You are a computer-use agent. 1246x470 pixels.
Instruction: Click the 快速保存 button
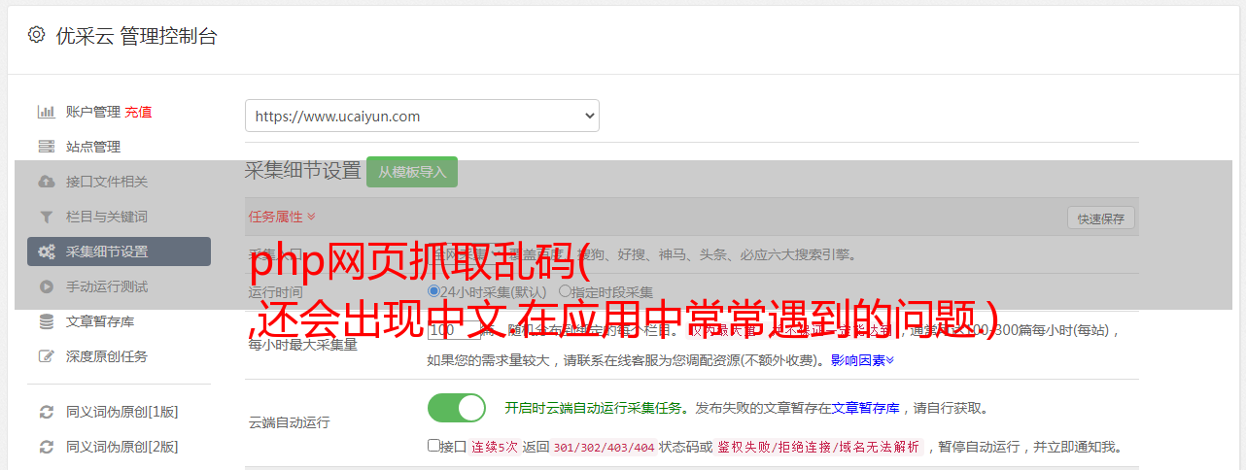(x=1100, y=218)
